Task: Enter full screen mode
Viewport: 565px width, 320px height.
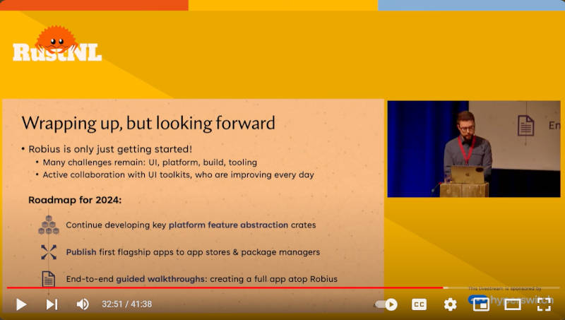Action: tap(544, 304)
